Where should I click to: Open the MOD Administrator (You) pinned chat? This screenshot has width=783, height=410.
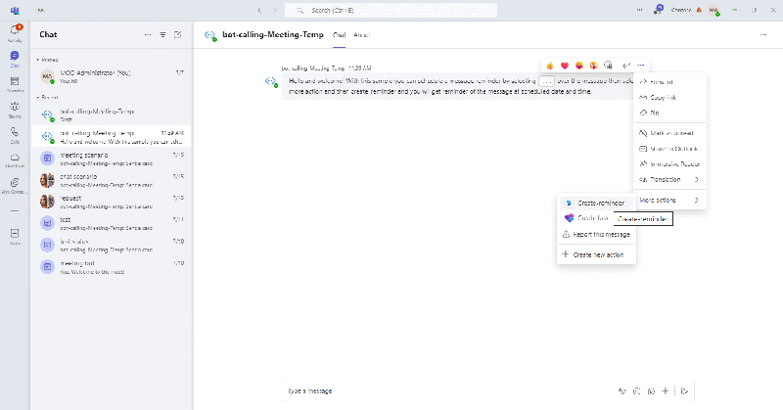point(112,76)
